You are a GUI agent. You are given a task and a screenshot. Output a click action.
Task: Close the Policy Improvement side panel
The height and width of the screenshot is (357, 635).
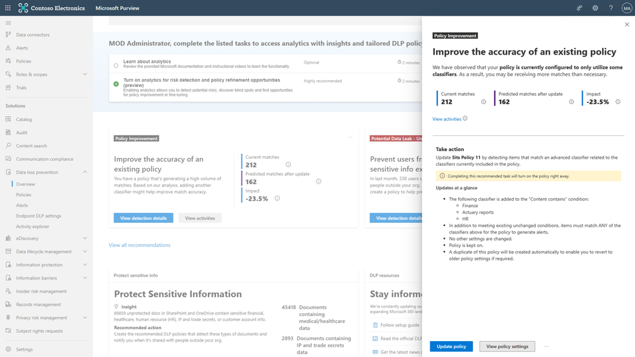[x=627, y=25]
